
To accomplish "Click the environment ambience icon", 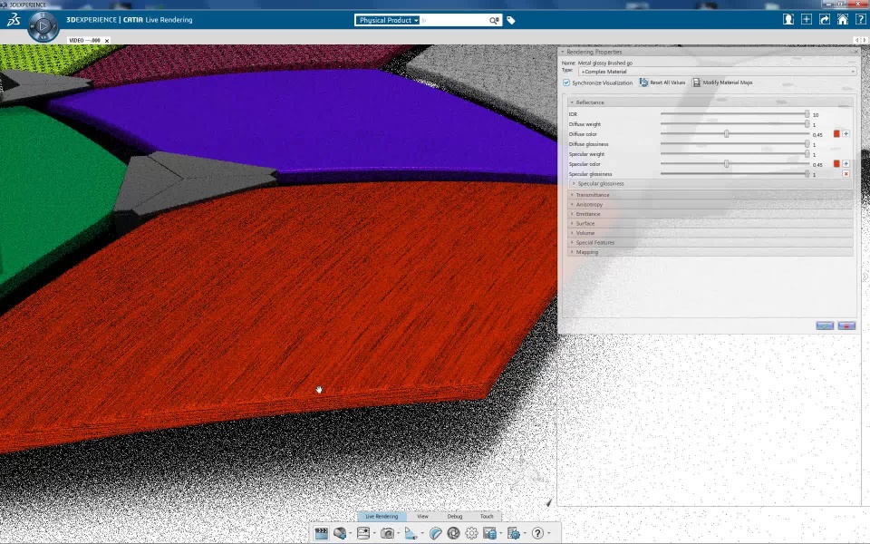I will point(363,533).
